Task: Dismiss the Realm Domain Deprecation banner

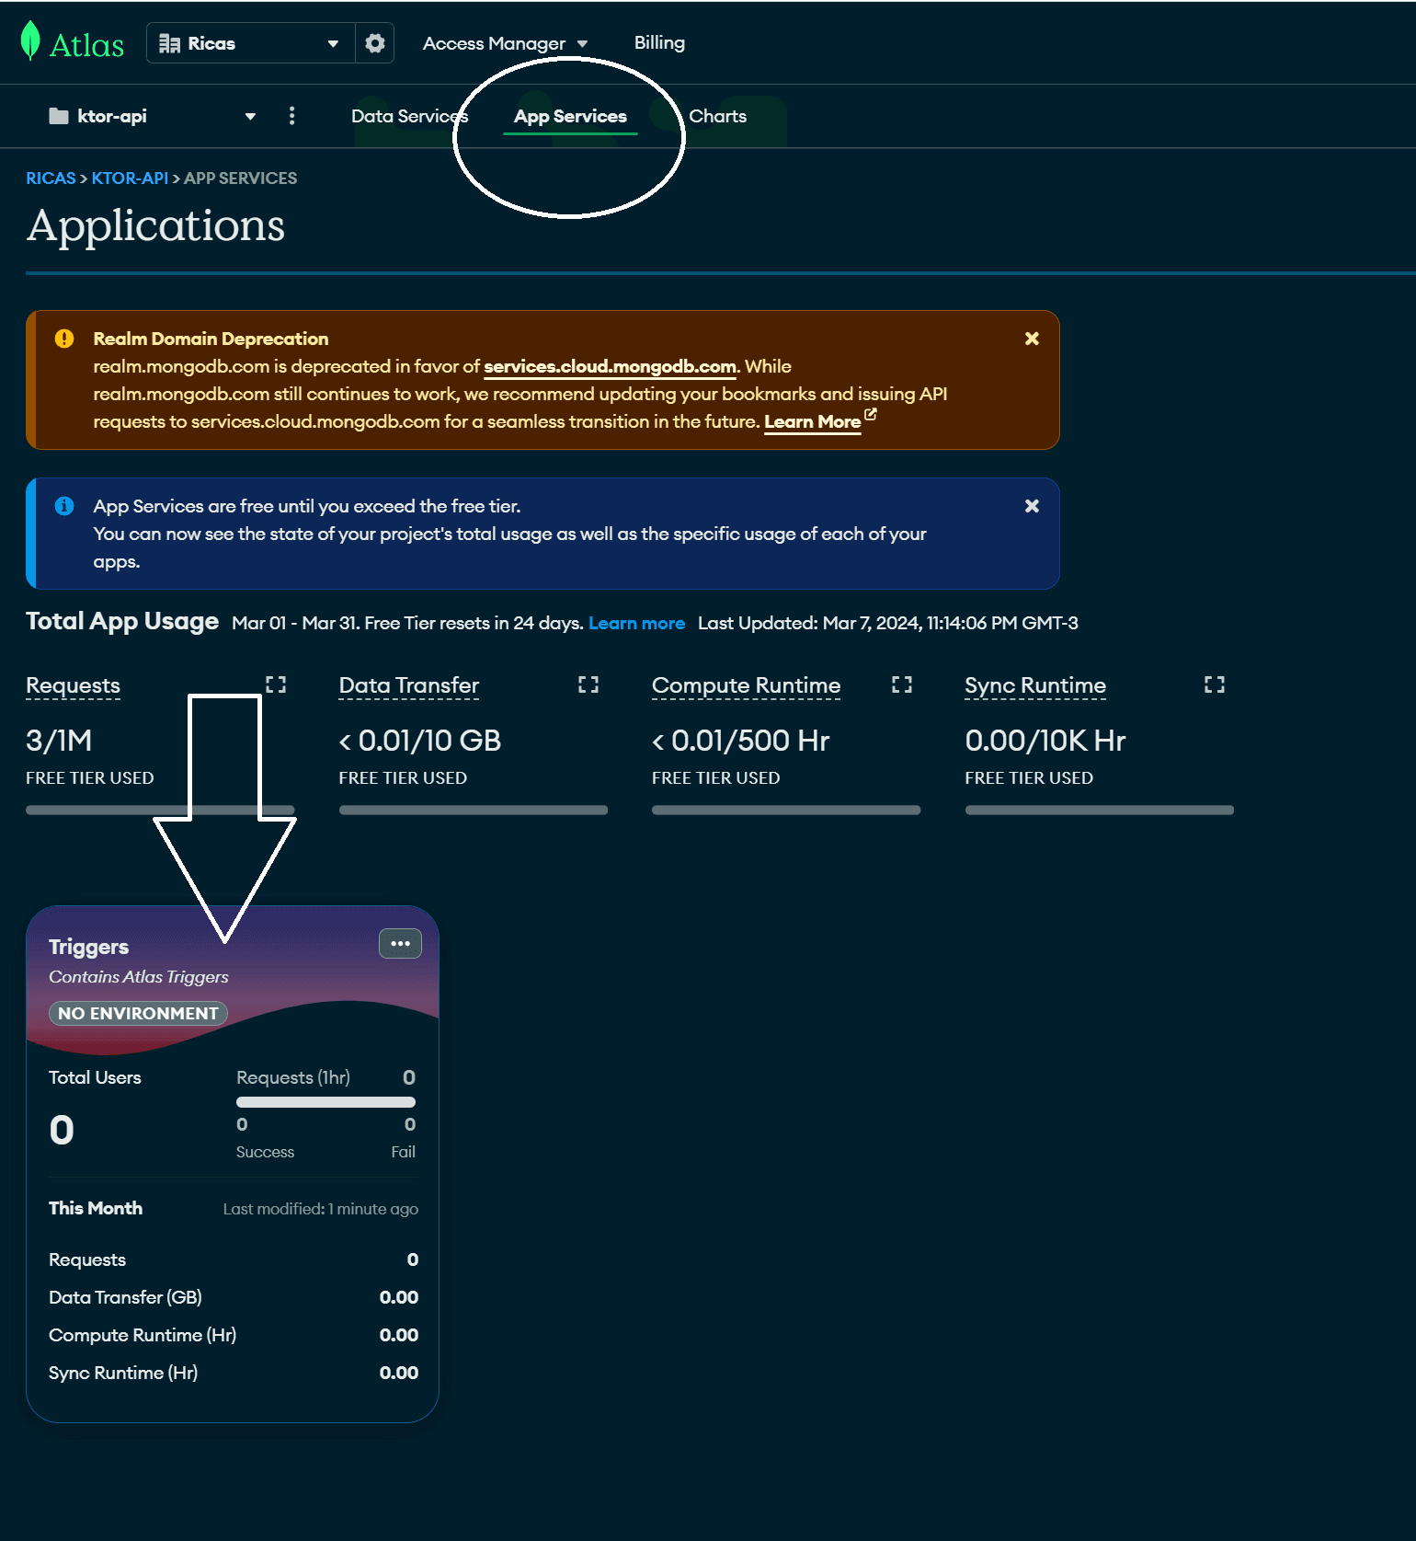Action: pos(1032,339)
